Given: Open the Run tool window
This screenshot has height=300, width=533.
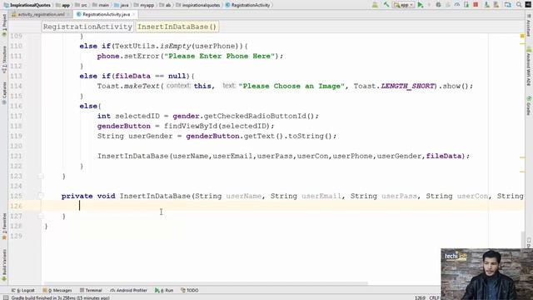Looking at the screenshot, I should (x=164, y=290).
